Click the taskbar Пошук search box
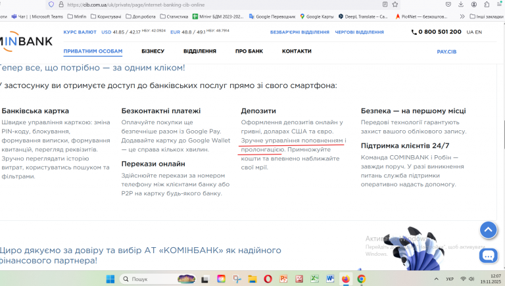 [158, 279]
